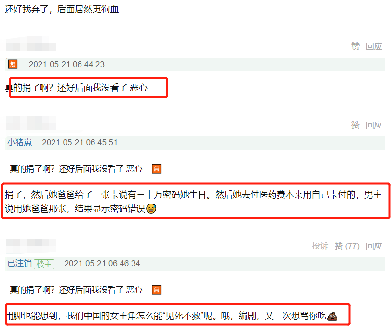The height and width of the screenshot is (326, 391).
Task: Click the poop emoji at the comment's end
Action: [x=332, y=316]
